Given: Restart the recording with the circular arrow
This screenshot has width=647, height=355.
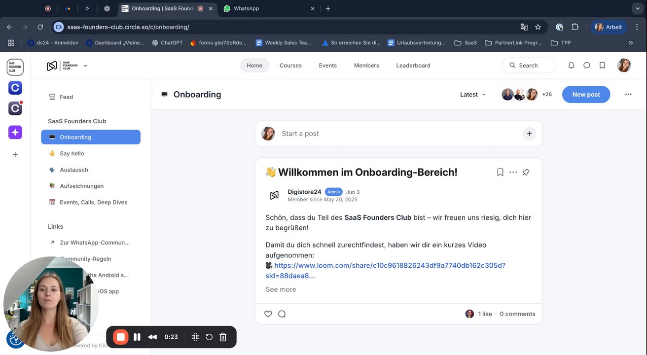Looking at the screenshot, I should click(x=209, y=337).
